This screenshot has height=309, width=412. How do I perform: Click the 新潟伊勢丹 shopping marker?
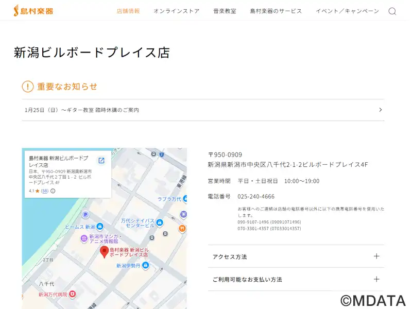click(x=146, y=265)
